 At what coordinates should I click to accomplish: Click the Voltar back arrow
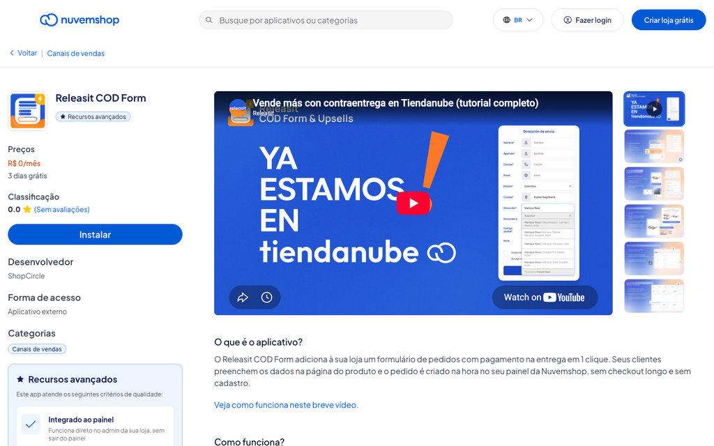tap(12, 53)
